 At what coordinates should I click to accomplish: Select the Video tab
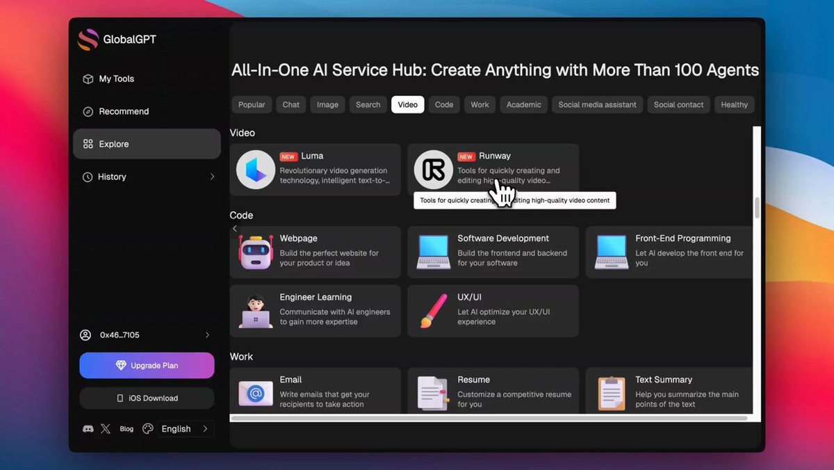pyautogui.click(x=408, y=105)
